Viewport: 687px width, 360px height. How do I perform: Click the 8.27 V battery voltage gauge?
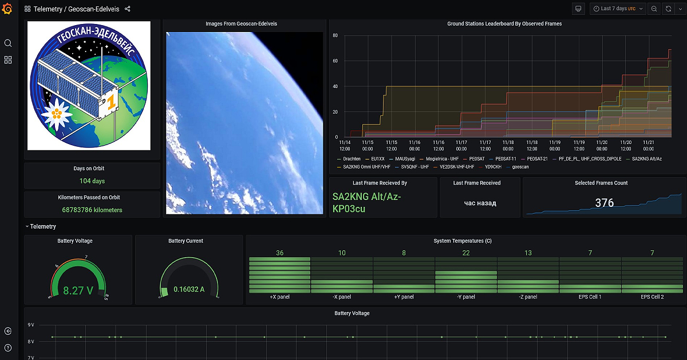(78, 279)
